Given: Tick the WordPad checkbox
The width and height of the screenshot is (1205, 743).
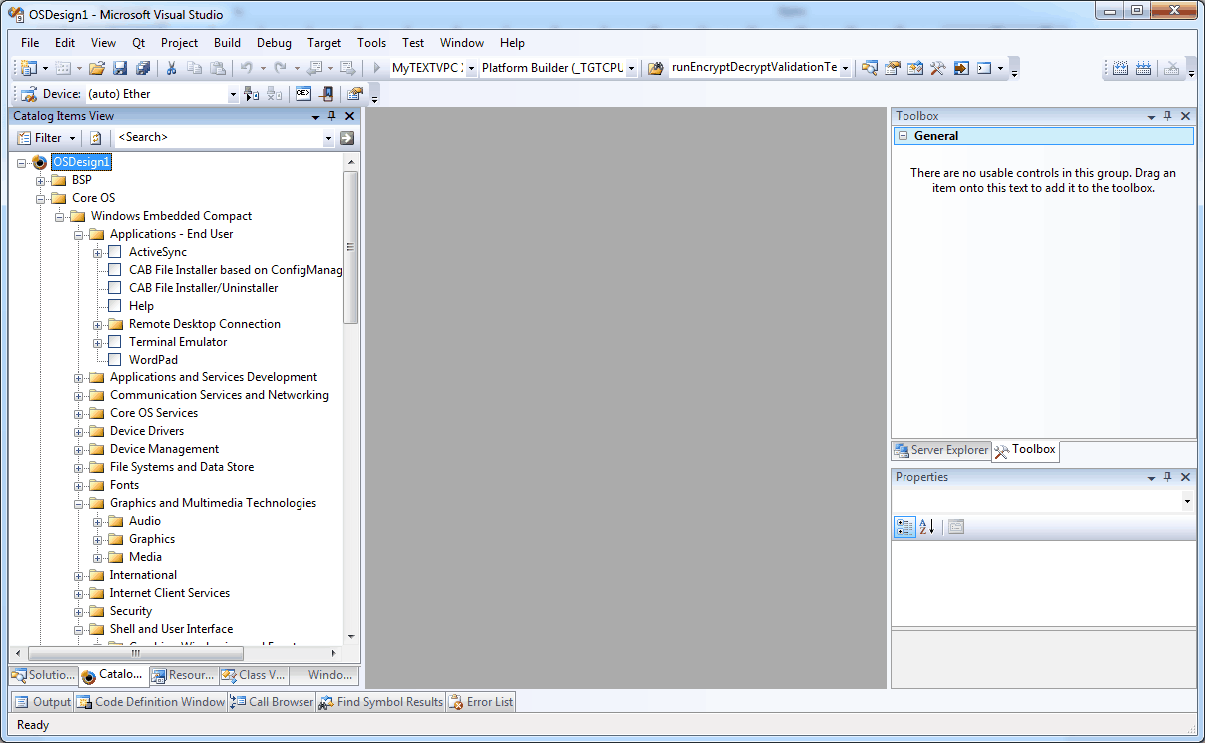Looking at the screenshot, I should 114,360.
